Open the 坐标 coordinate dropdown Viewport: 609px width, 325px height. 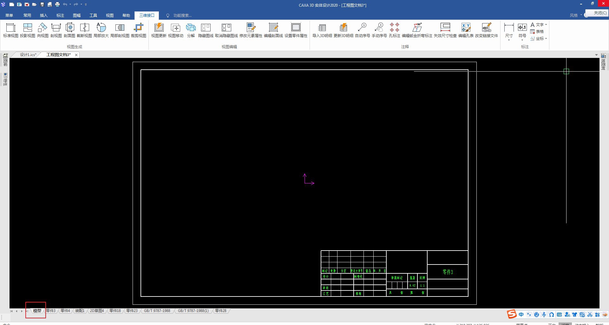pyautogui.click(x=546, y=39)
